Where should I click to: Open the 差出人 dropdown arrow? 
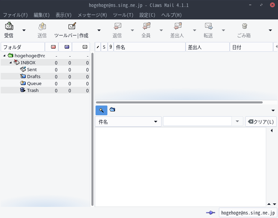tap(195, 30)
